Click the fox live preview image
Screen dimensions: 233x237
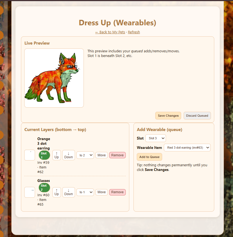pyautogui.click(x=54, y=78)
